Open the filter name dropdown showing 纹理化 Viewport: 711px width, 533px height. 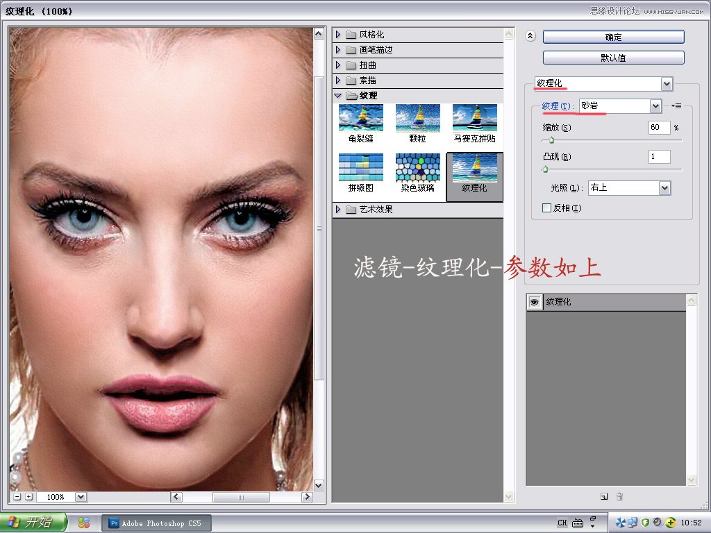tap(666, 83)
